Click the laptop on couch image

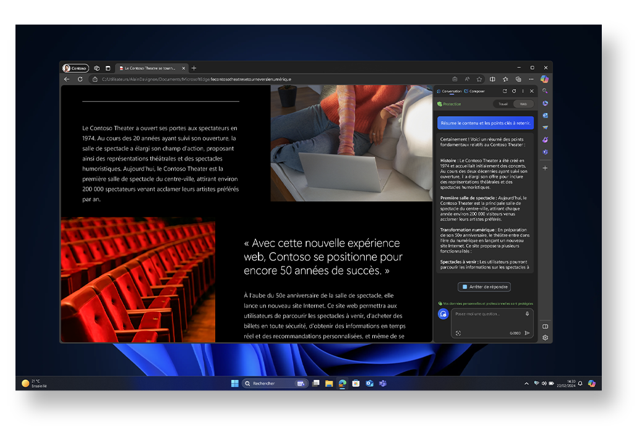(351, 143)
